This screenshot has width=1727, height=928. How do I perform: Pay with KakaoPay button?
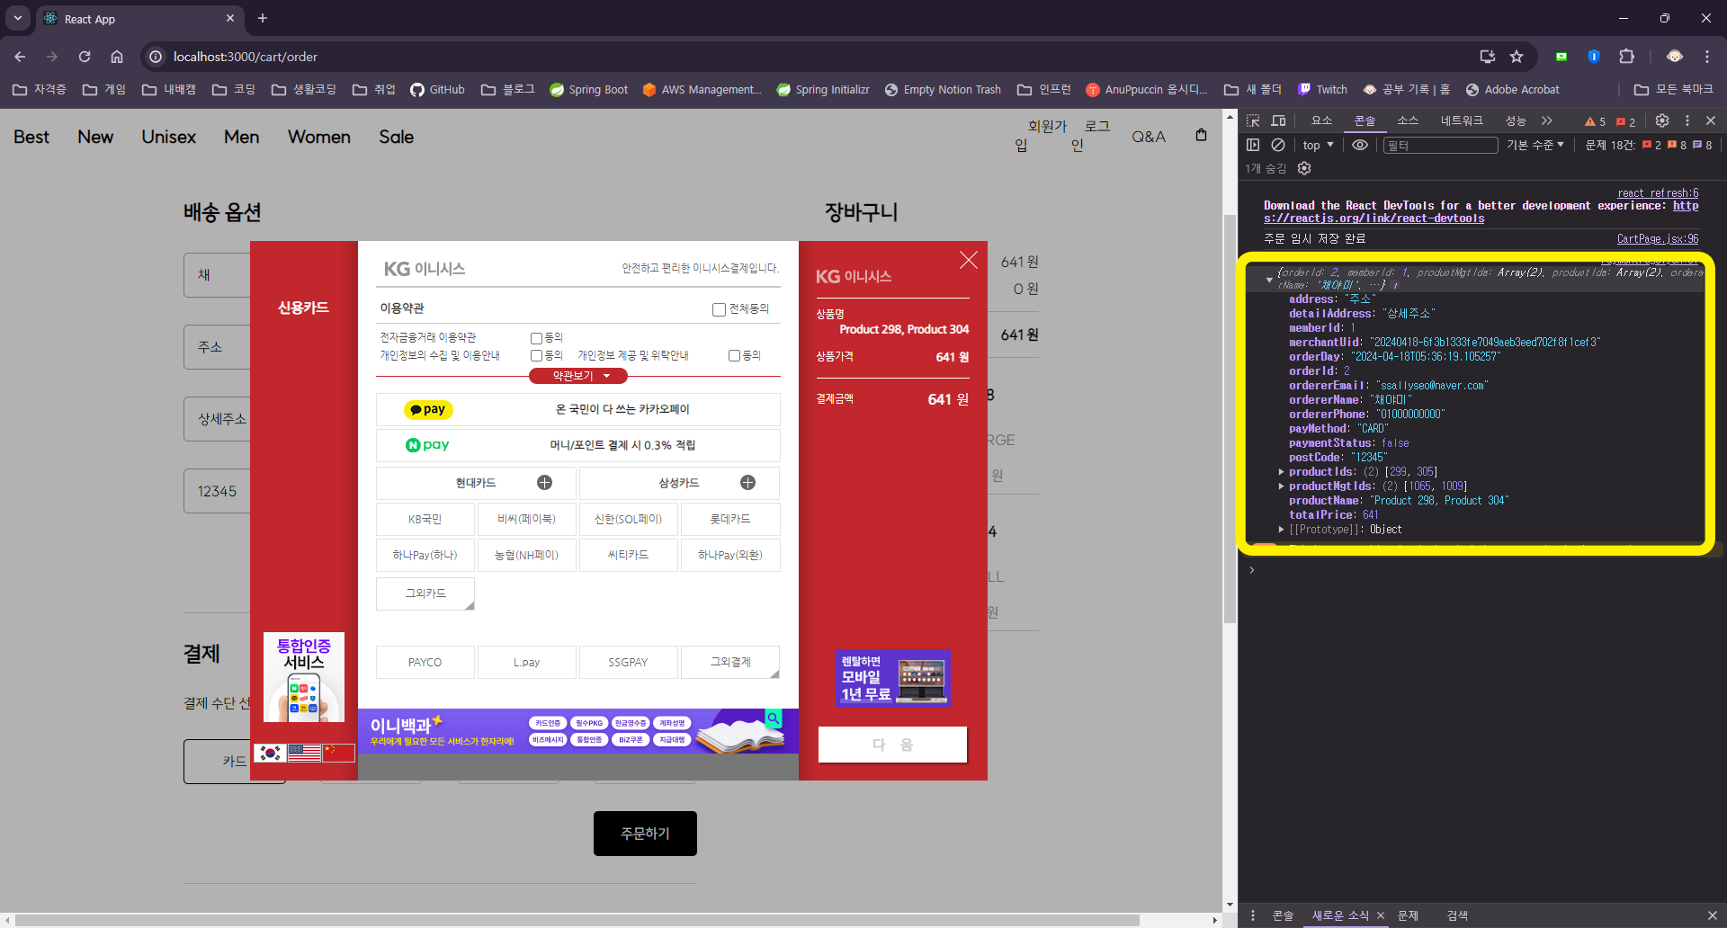[578, 409]
